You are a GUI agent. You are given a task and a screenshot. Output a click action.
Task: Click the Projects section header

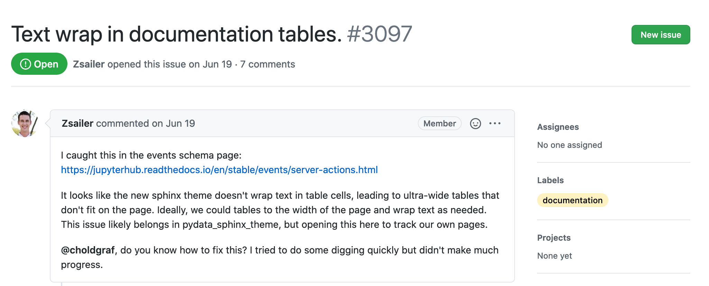(x=554, y=238)
